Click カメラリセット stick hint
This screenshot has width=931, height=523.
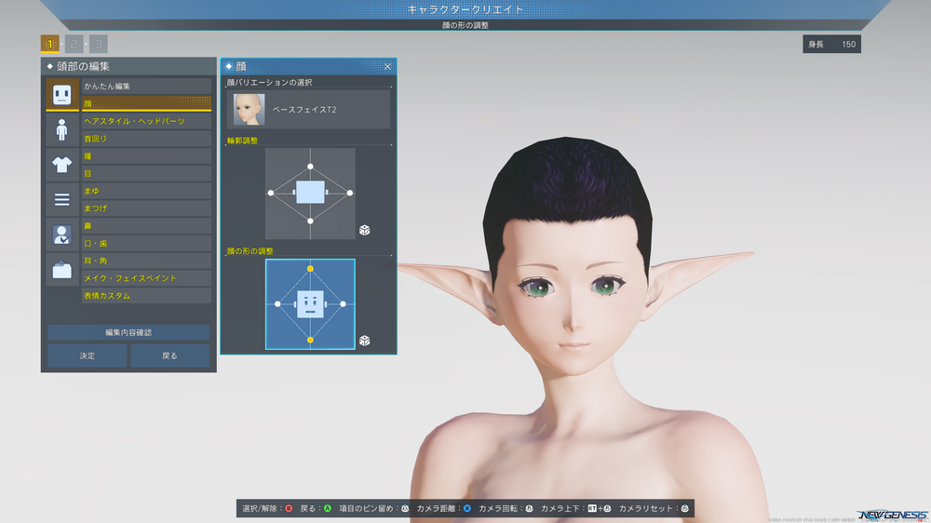tap(654, 508)
